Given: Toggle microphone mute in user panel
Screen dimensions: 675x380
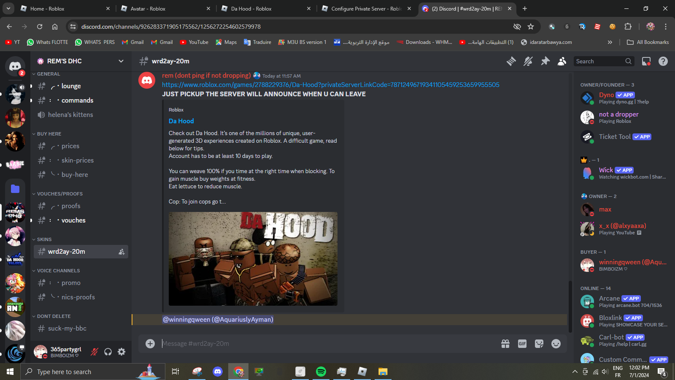Looking at the screenshot, I should 94,352.
